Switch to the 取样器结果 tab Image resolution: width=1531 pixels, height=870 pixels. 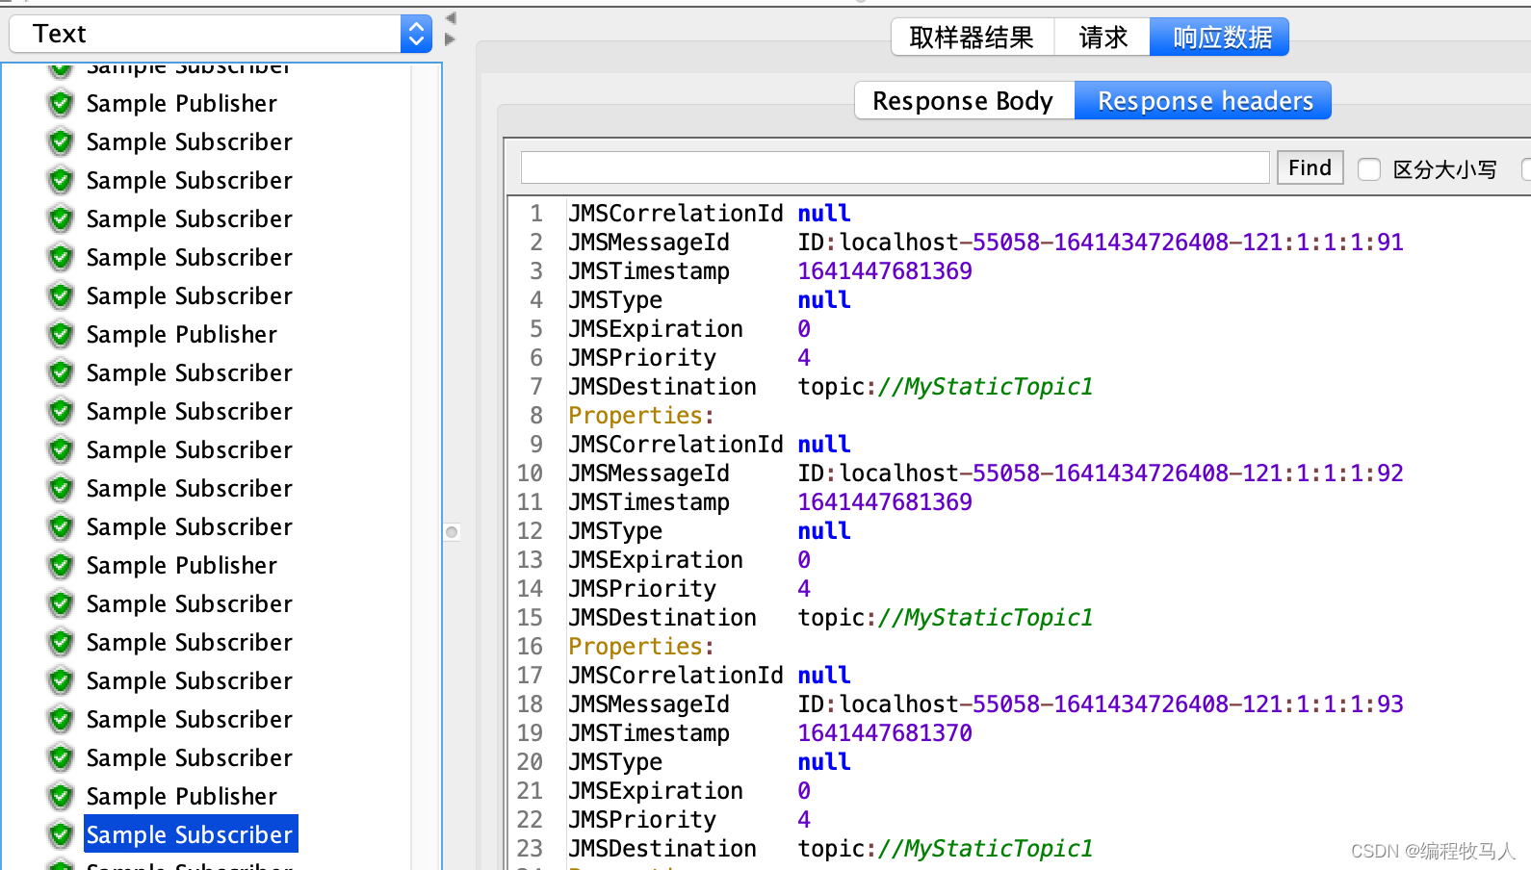[972, 38]
